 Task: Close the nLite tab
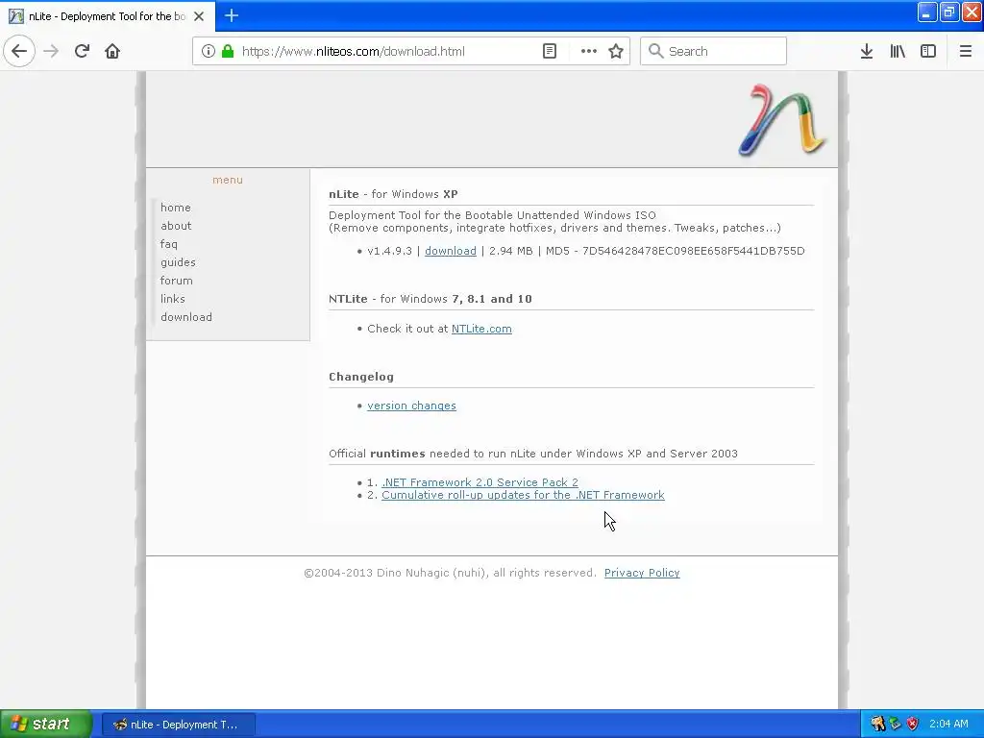199,16
